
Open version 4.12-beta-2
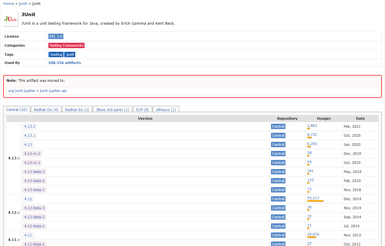34,217
